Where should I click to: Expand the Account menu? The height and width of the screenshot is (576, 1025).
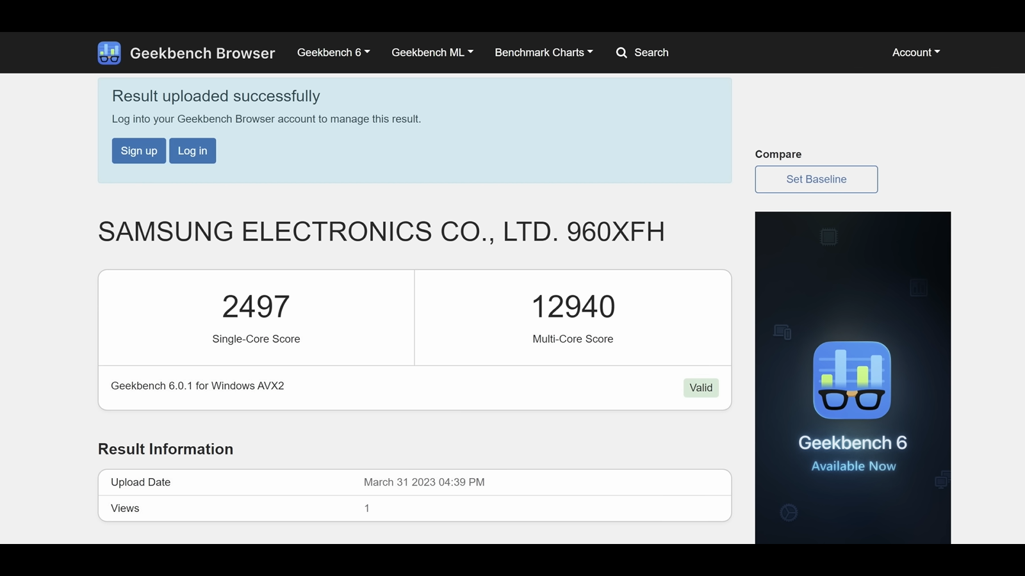[x=915, y=52]
